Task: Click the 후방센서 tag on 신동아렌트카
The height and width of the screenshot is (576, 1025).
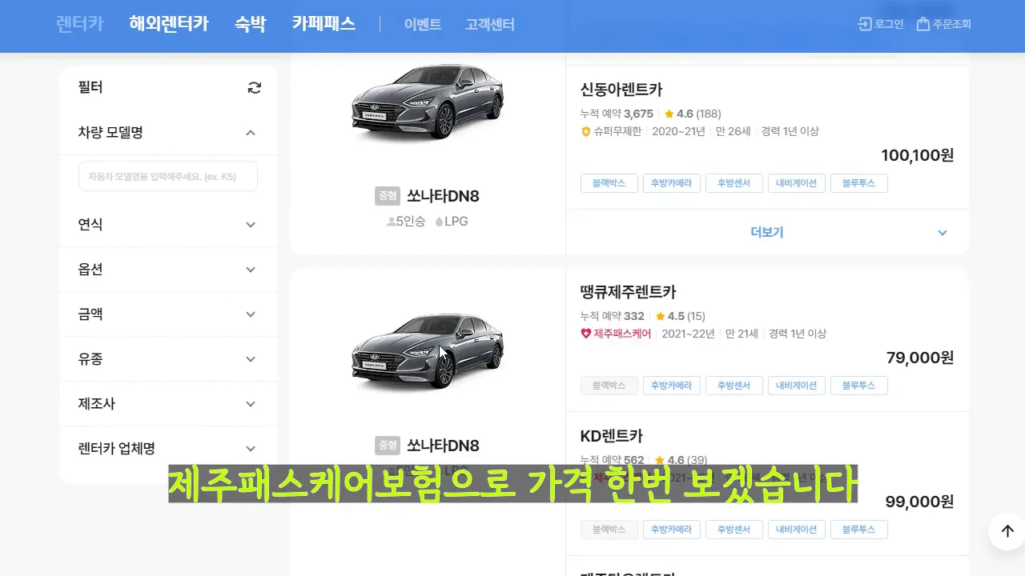Action: pyautogui.click(x=734, y=183)
